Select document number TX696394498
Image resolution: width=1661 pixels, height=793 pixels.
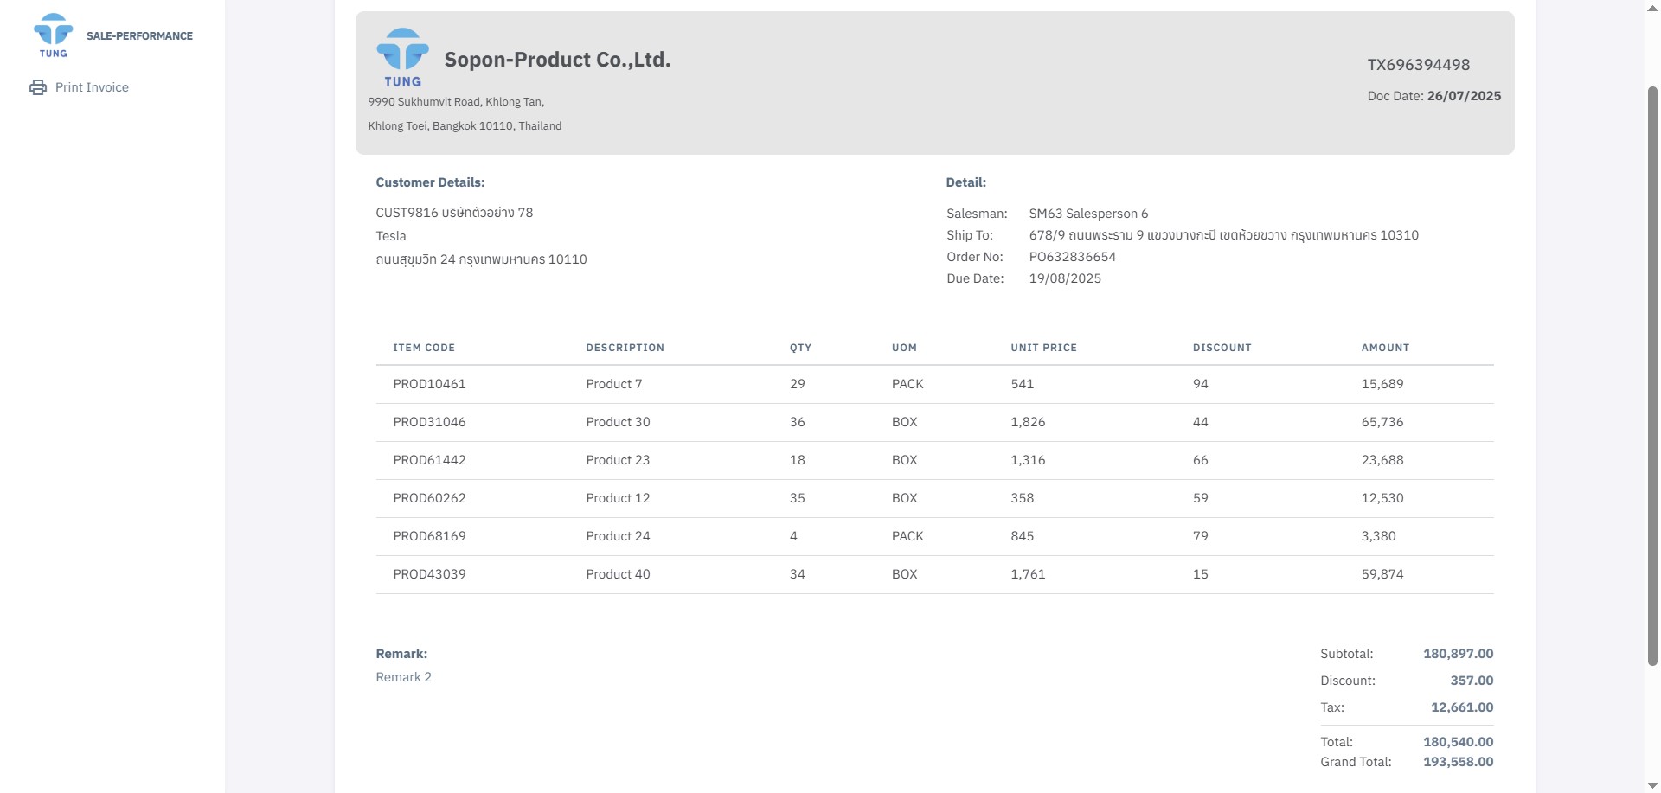pyautogui.click(x=1419, y=65)
